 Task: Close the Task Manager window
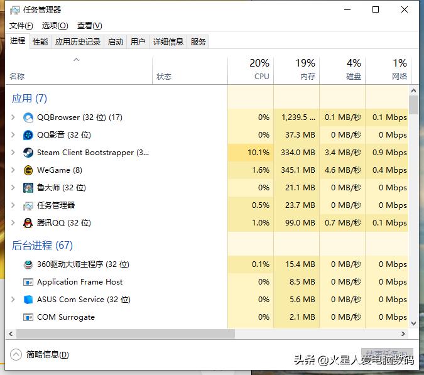(x=405, y=9)
